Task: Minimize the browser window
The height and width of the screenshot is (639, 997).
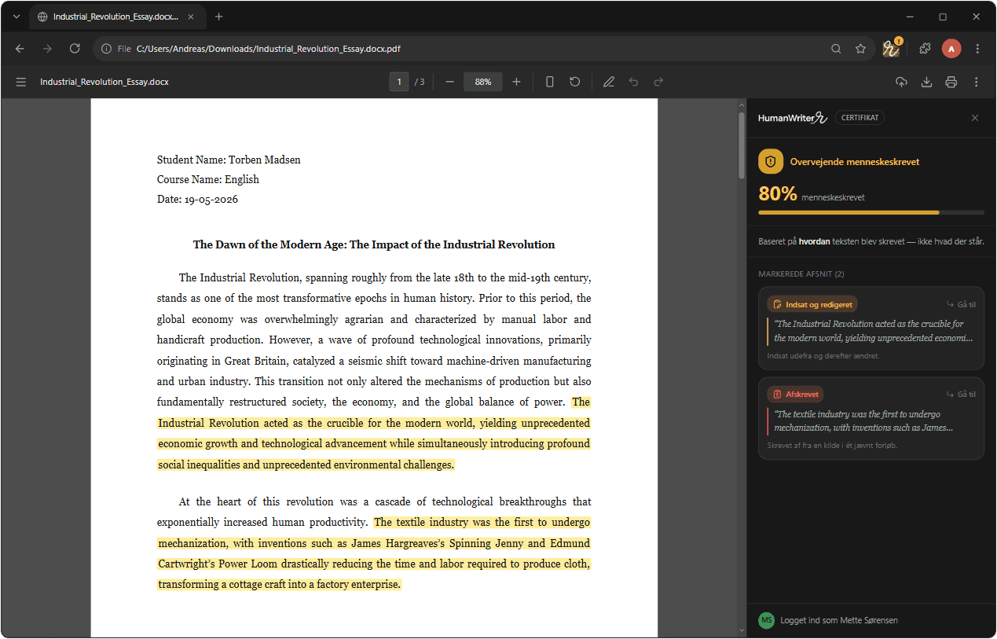Action: 910,17
